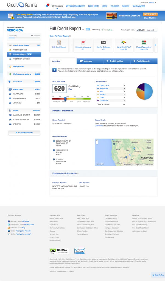Click the TRUSTe certified privacy badge
This screenshot has height=281, width=165.
click(x=59, y=251)
